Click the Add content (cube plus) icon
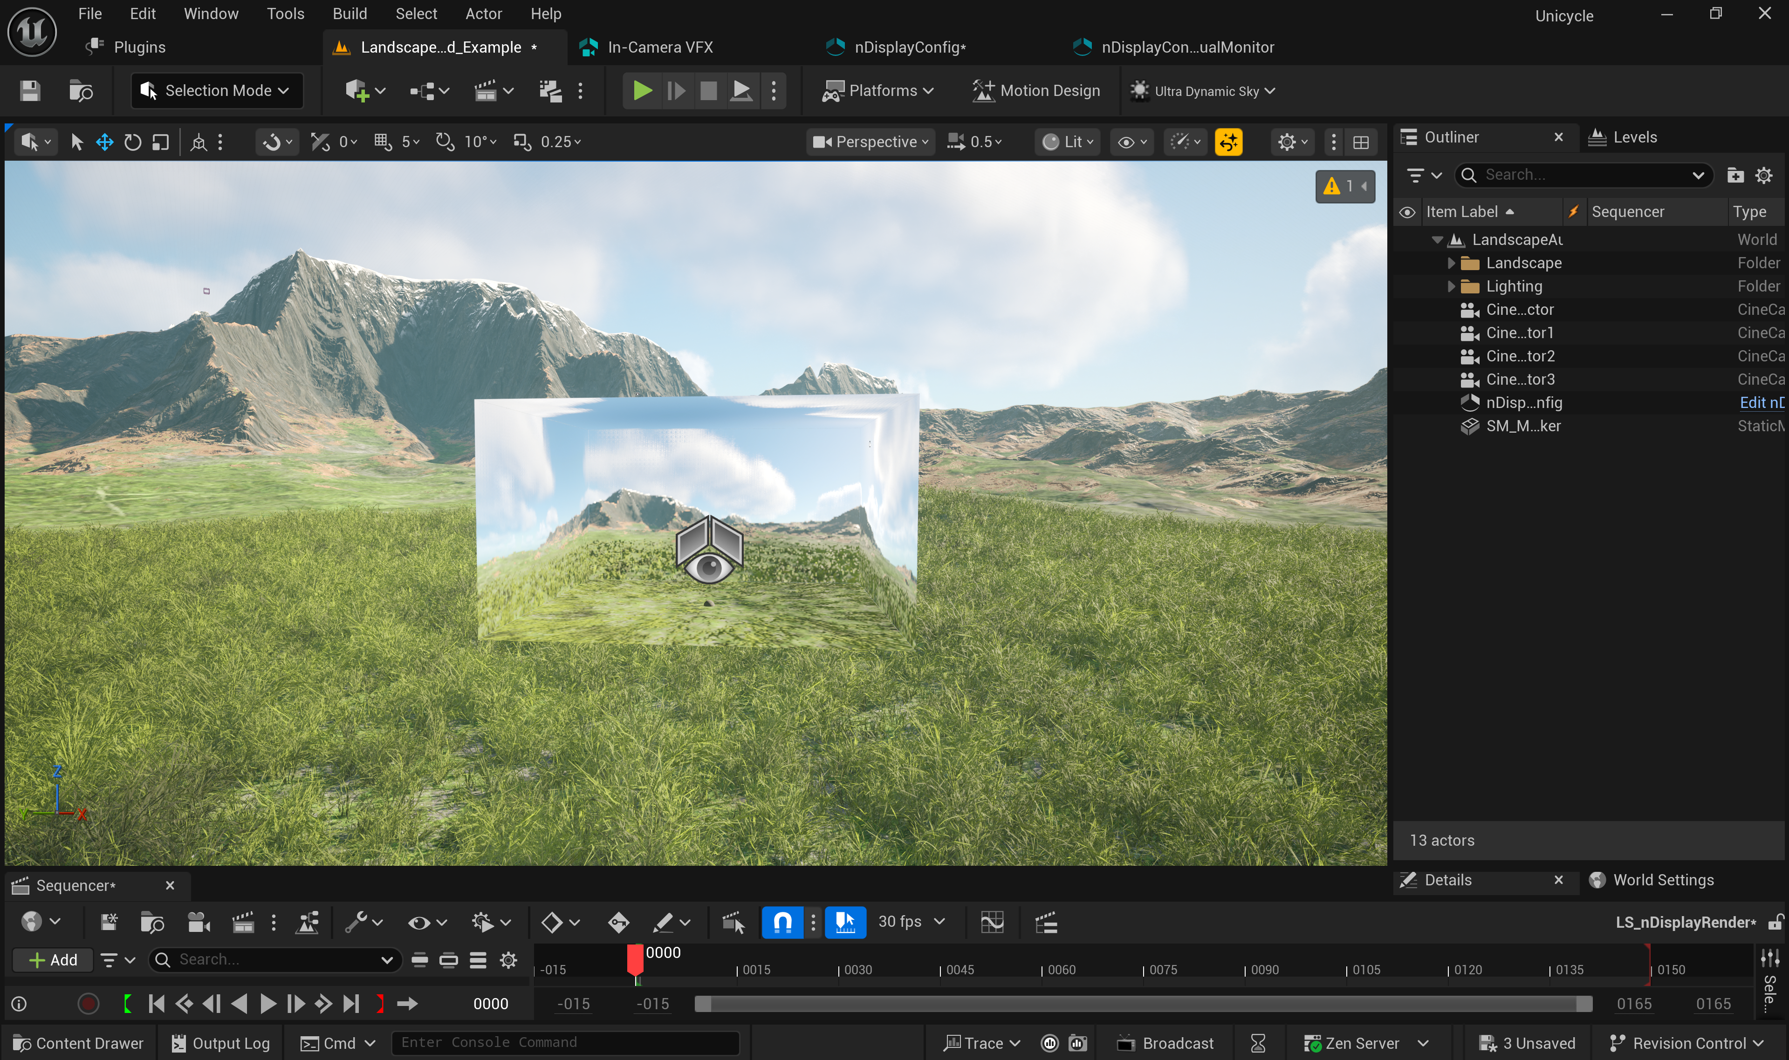The image size is (1789, 1060). coord(356,91)
